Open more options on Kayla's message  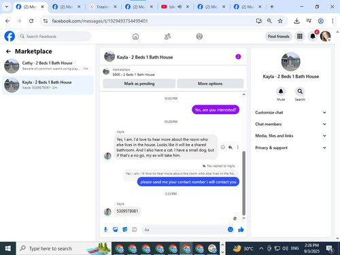pyautogui.click(x=238, y=147)
